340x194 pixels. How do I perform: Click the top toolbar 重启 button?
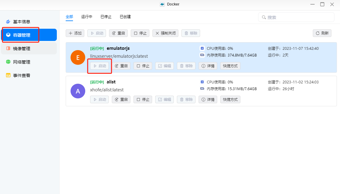click(x=119, y=33)
